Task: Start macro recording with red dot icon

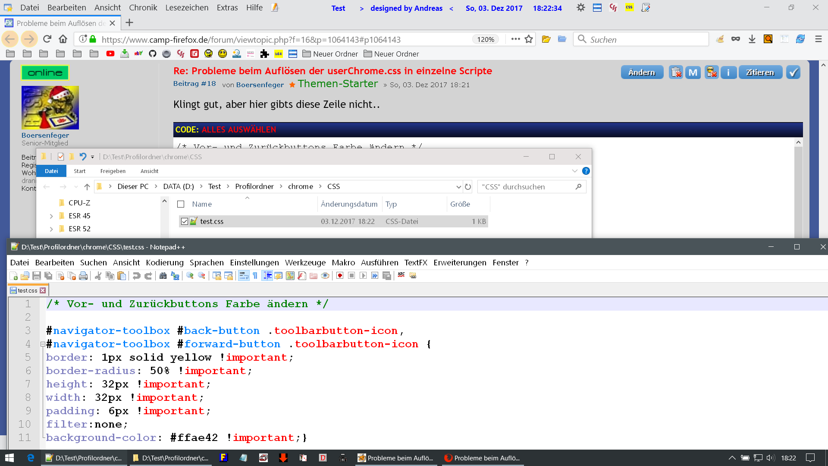Action: [x=340, y=276]
